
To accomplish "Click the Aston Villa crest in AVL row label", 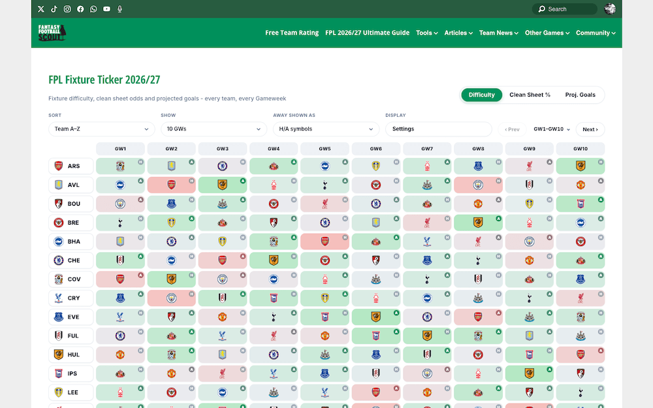I will tap(59, 185).
